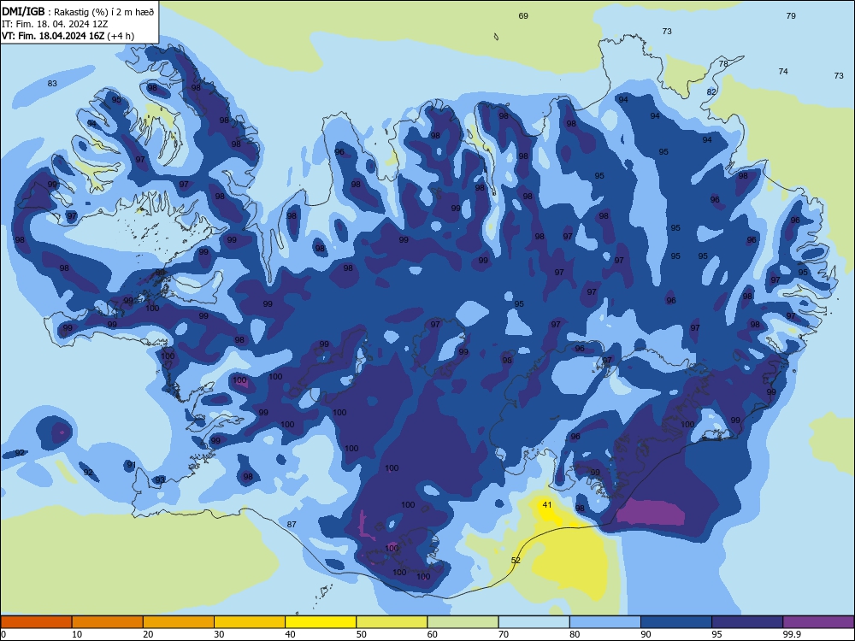Select the 80–90 medium blue legend swatch
Image resolution: width=855 pixels, height=641 pixels.
pyautogui.click(x=605, y=622)
